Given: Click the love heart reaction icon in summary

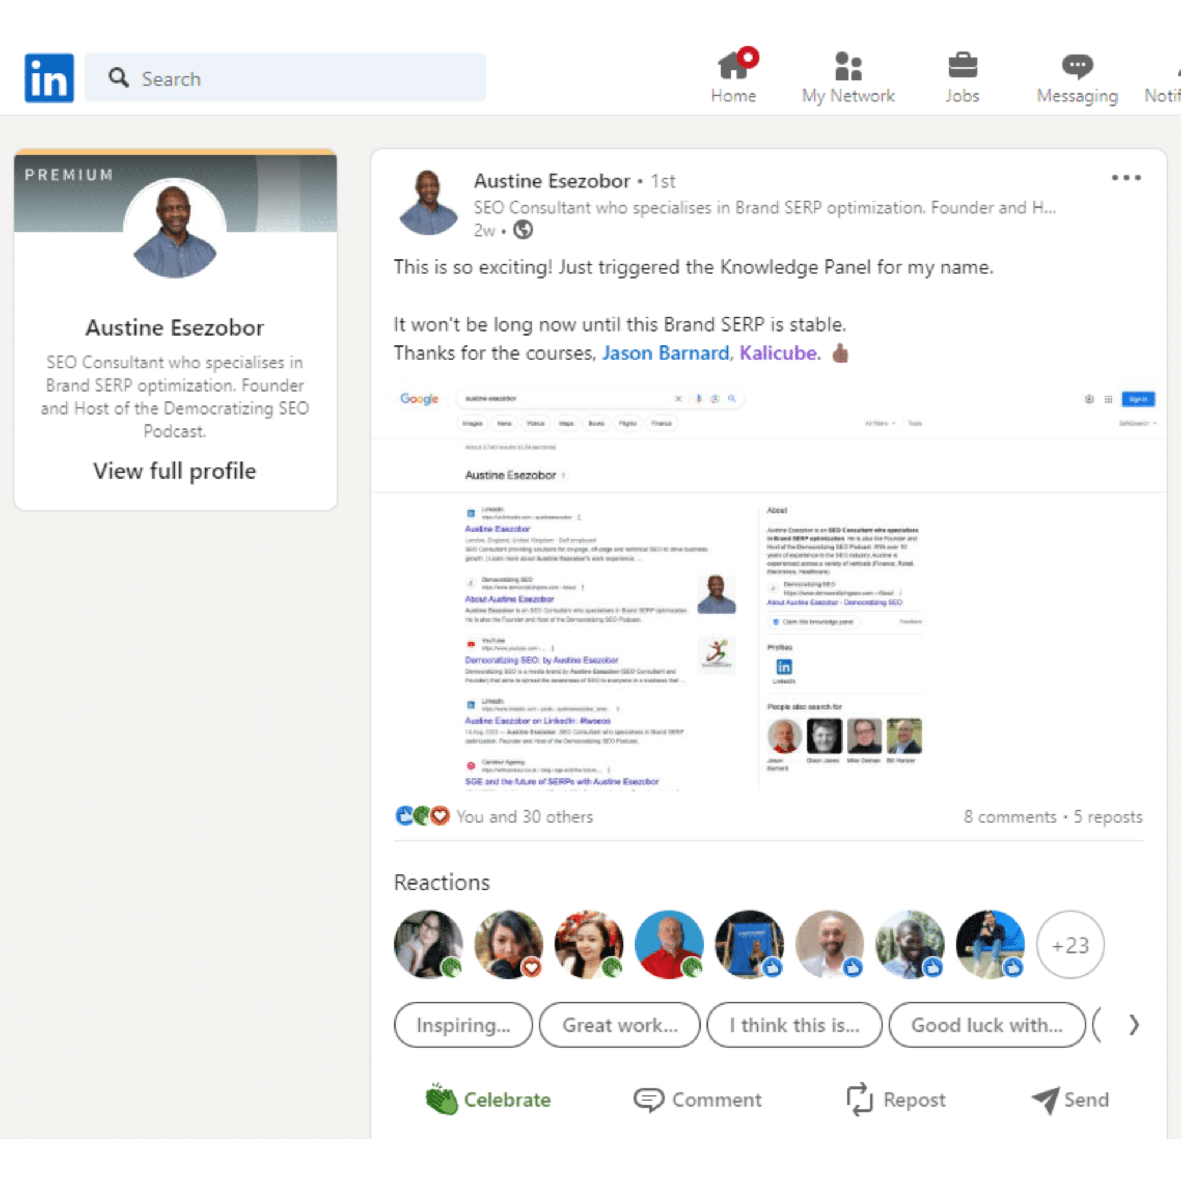Looking at the screenshot, I should coord(440,815).
